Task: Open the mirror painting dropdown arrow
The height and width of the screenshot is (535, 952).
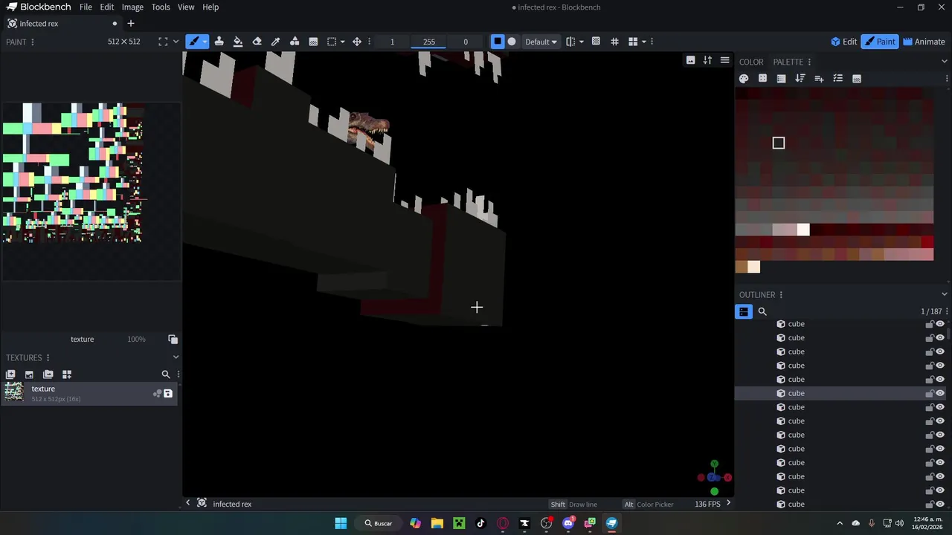Action: point(581,42)
